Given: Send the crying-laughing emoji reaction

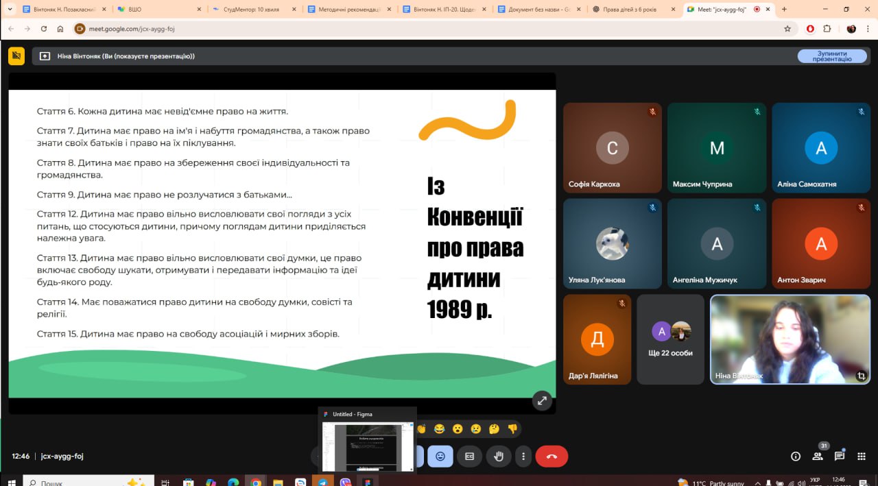Looking at the screenshot, I should pyautogui.click(x=439, y=429).
